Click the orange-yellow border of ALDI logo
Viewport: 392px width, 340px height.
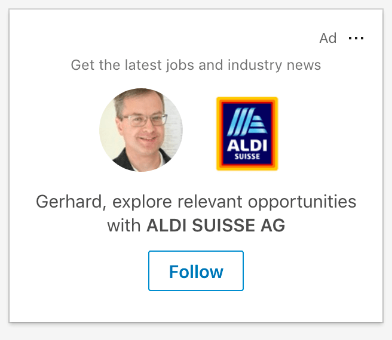pos(218,134)
